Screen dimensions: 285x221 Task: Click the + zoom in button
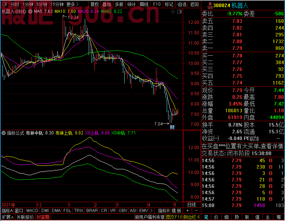click(188, 211)
